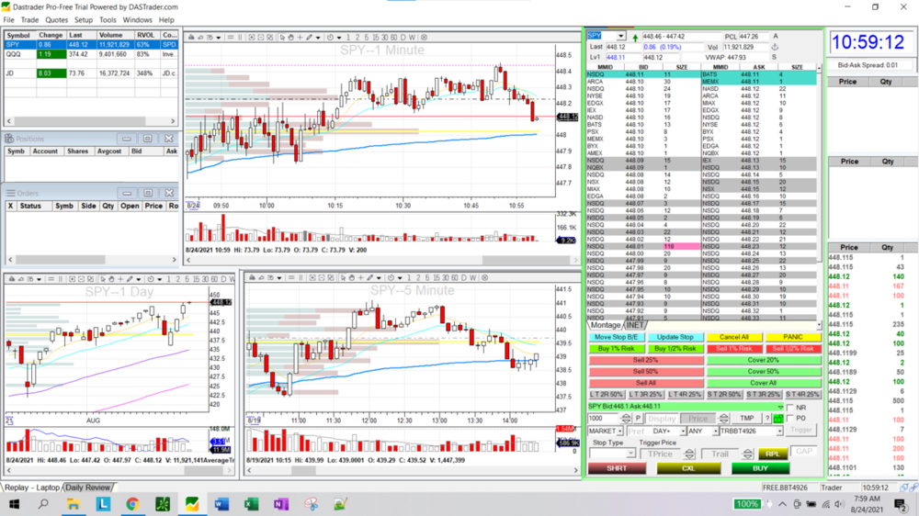Enable the NR checkbox
This screenshot has width=919, height=516.
(x=790, y=407)
